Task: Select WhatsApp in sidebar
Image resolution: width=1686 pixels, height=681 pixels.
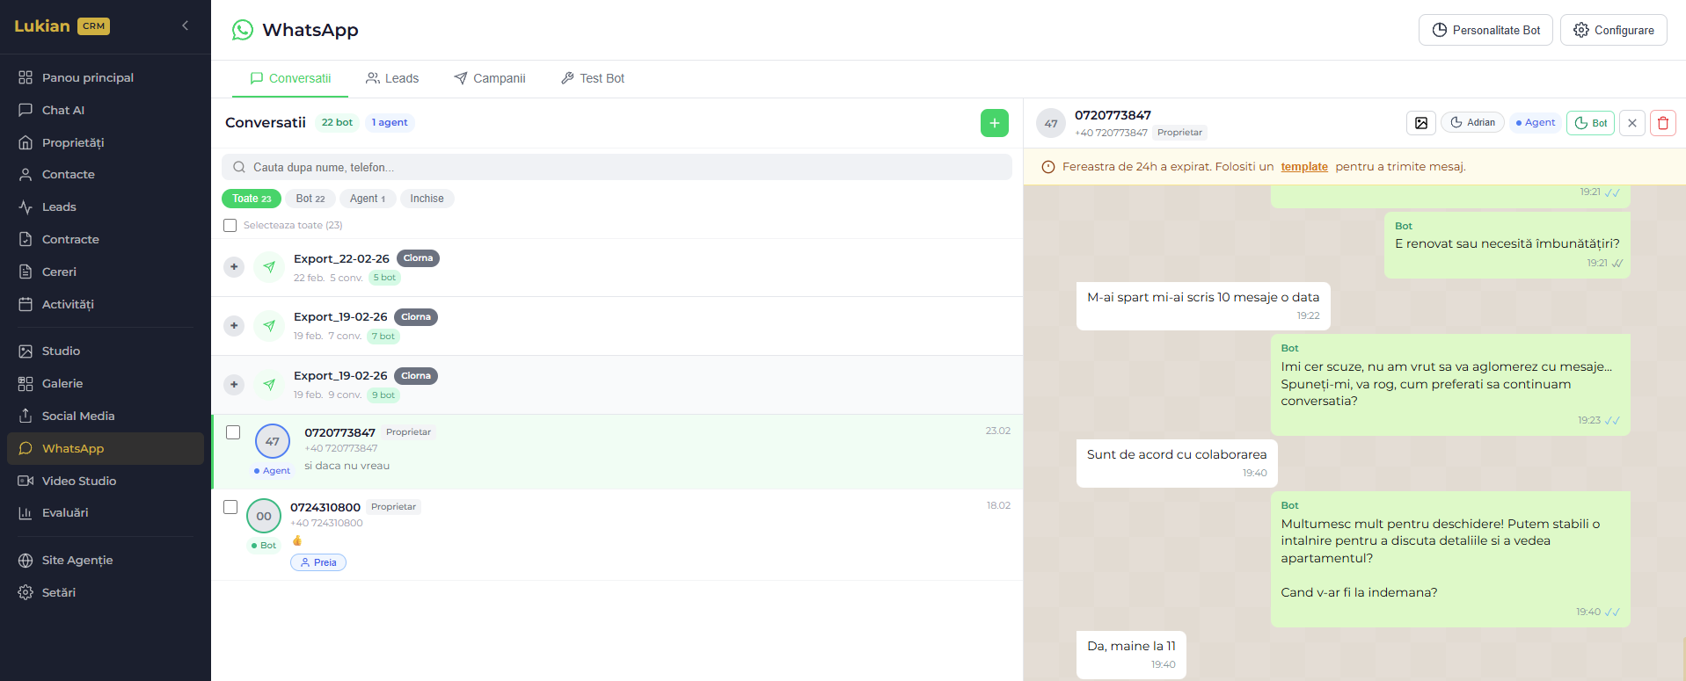Action: (x=106, y=448)
